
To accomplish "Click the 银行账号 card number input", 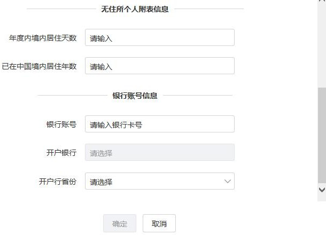I will click(160, 124).
